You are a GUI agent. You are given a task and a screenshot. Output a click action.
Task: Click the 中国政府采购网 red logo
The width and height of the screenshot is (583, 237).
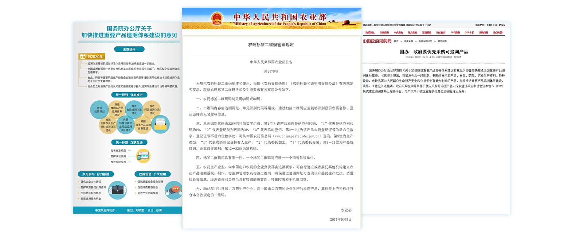pos(377,41)
